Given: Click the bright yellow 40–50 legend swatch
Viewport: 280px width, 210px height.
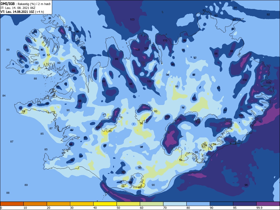Looking at the screenshot, I should coord(105,204).
